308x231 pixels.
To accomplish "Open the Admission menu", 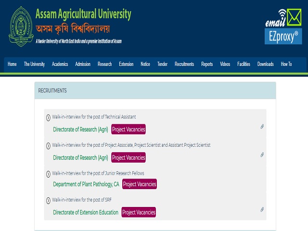I will (83, 64).
